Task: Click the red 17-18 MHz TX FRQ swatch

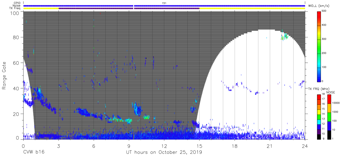Action: (x=319, y=97)
